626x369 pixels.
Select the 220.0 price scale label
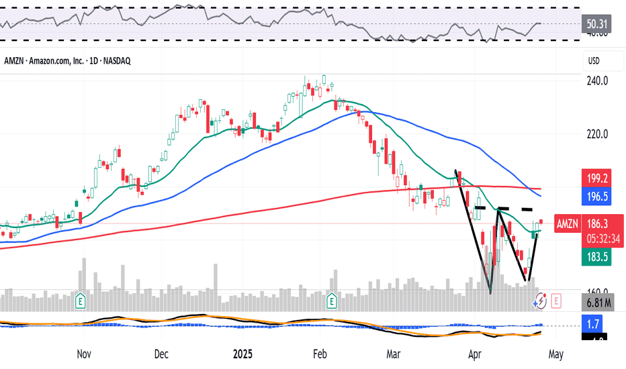(597, 134)
